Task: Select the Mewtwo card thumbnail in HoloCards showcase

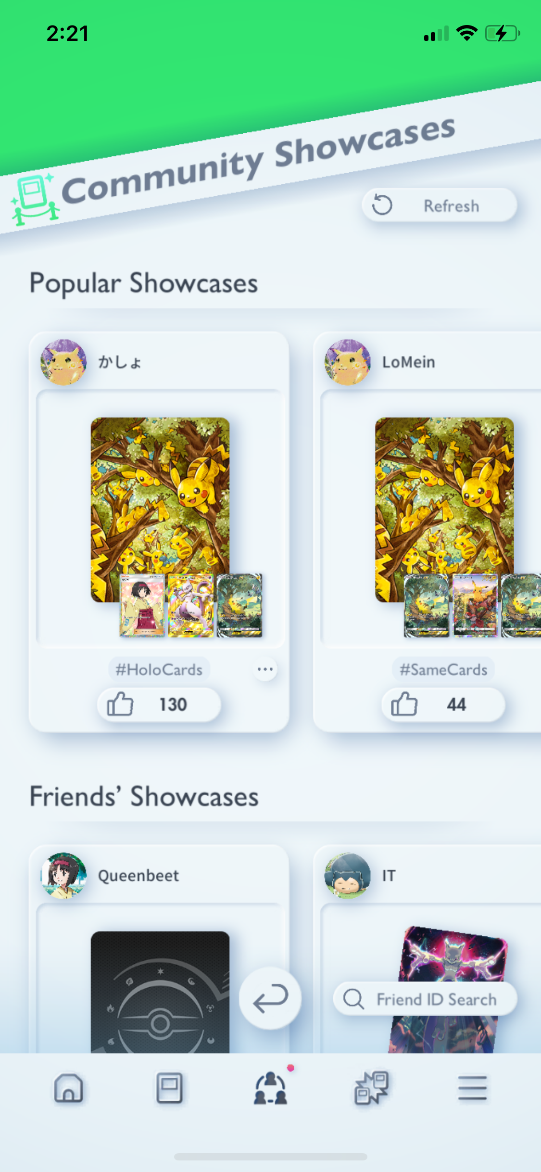Action: point(190,605)
